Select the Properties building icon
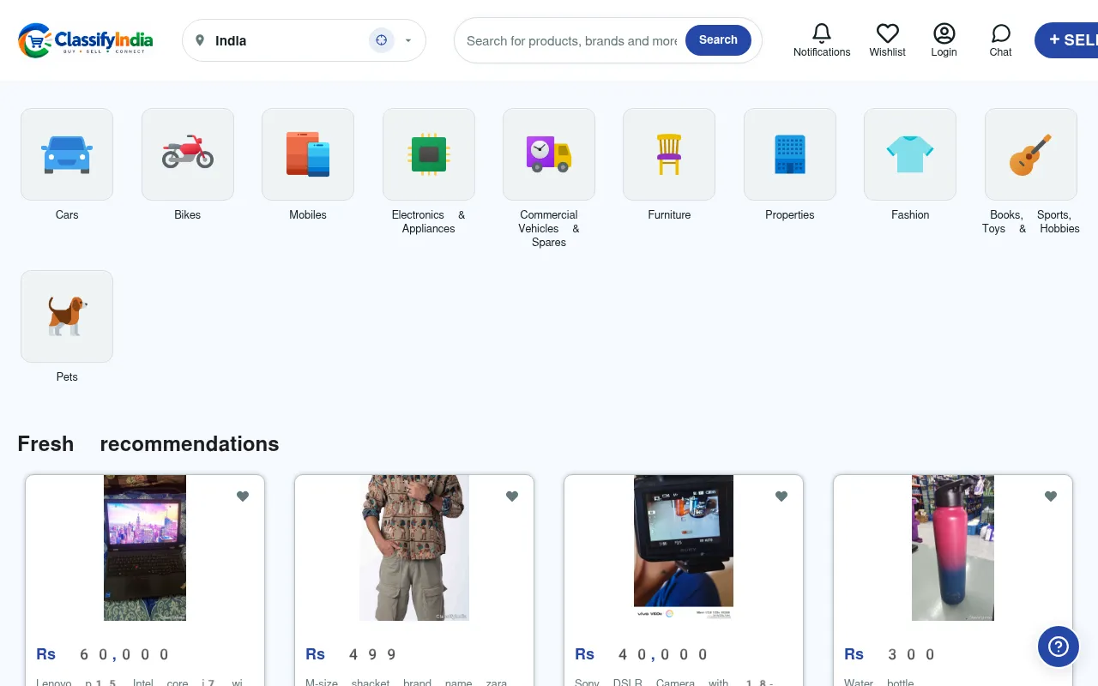 click(x=790, y=154)
